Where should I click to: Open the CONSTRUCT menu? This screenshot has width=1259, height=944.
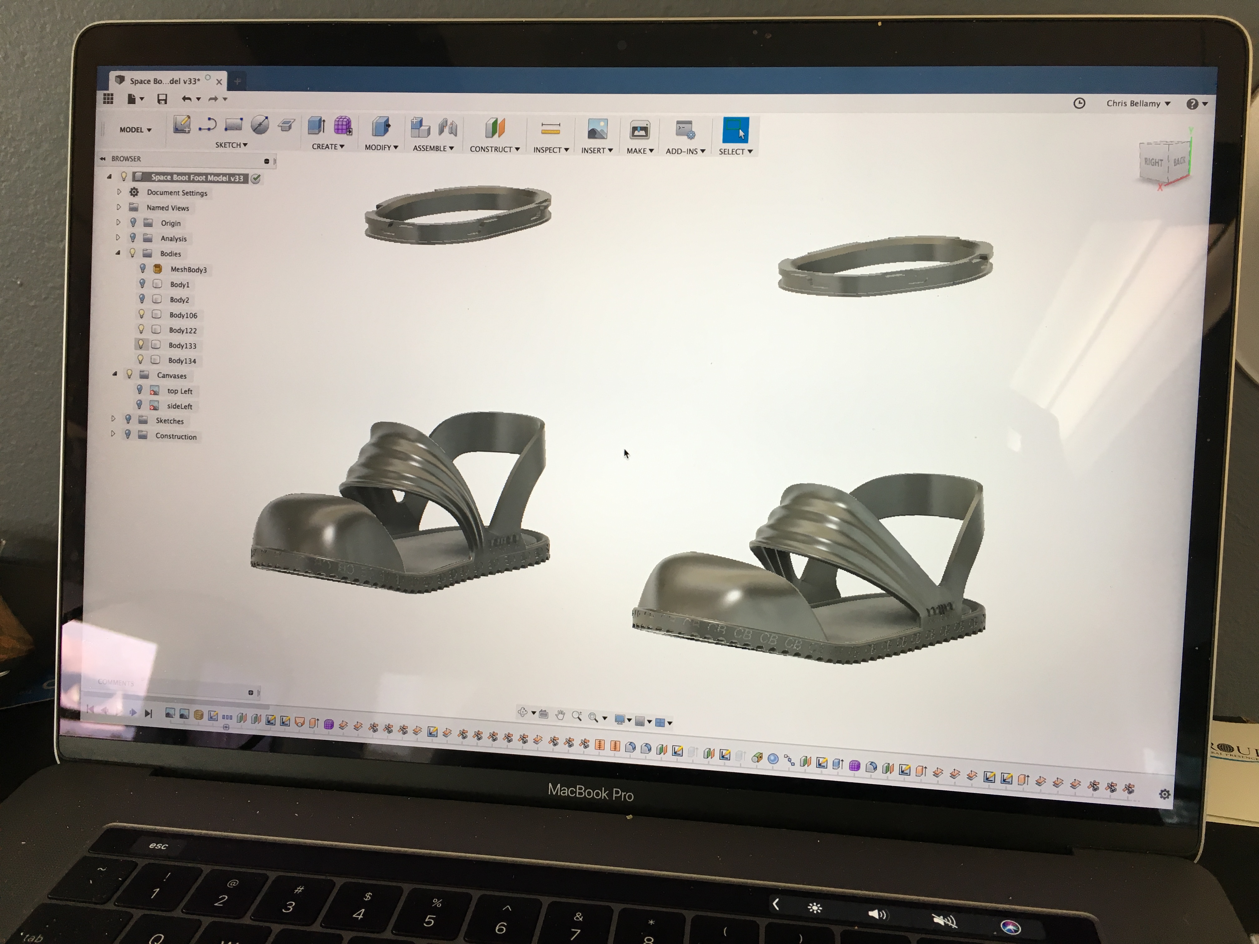click(x=494, y=149)
